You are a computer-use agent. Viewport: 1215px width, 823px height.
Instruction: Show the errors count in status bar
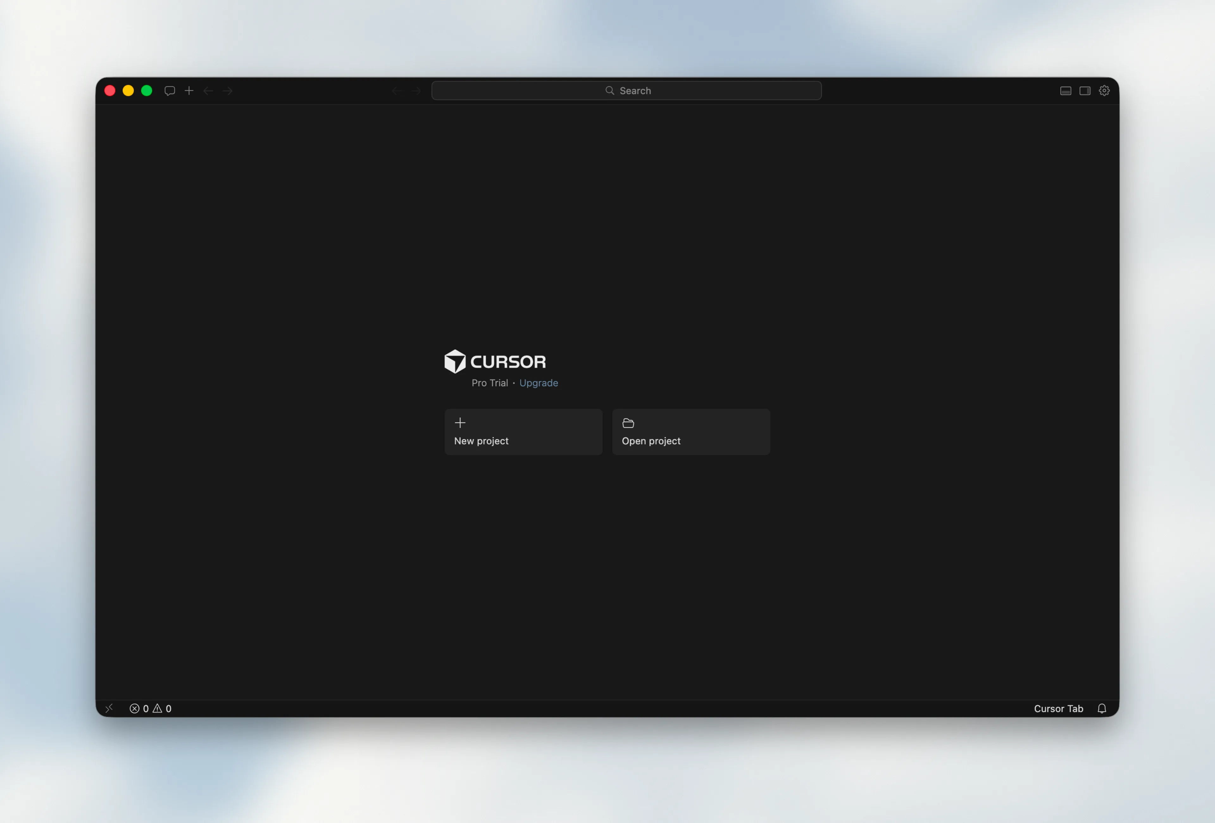139,708
